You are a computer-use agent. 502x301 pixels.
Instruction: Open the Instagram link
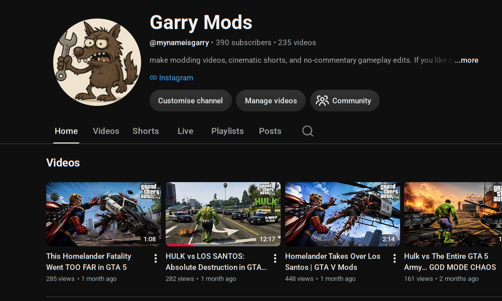(176, 78)
